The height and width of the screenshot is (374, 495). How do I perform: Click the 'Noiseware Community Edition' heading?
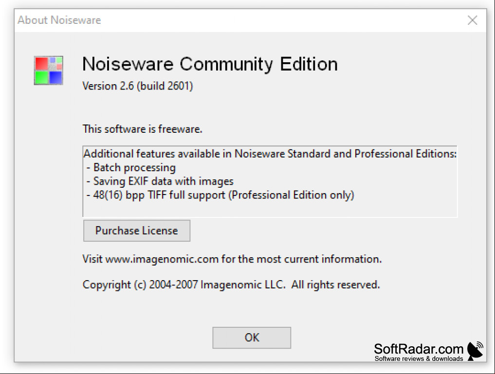click(210, 64)
